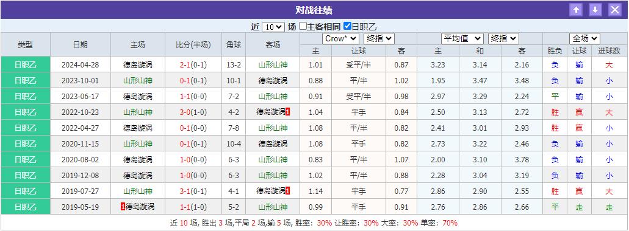Click the down arrow icon in header

click(x=595, y=10)
